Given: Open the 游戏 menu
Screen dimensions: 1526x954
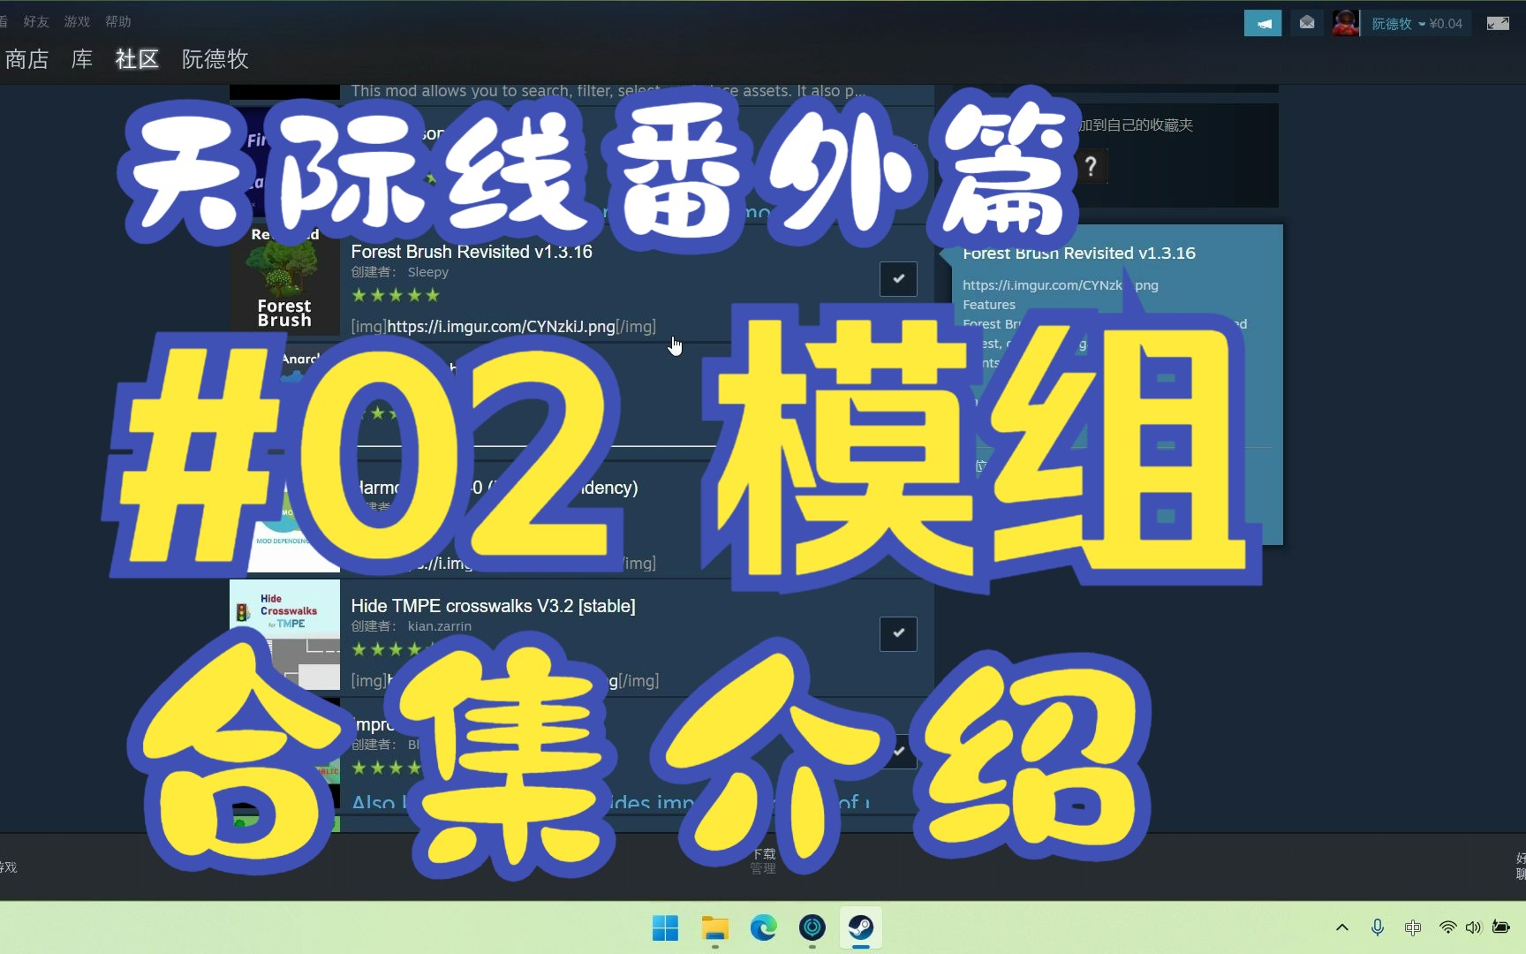Looking at the screenshot, I should pos(77,21).
